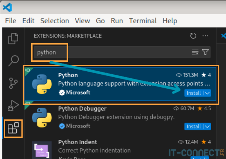Select the Extensions view icon
226x159 pixels.
tap(13, 128)
